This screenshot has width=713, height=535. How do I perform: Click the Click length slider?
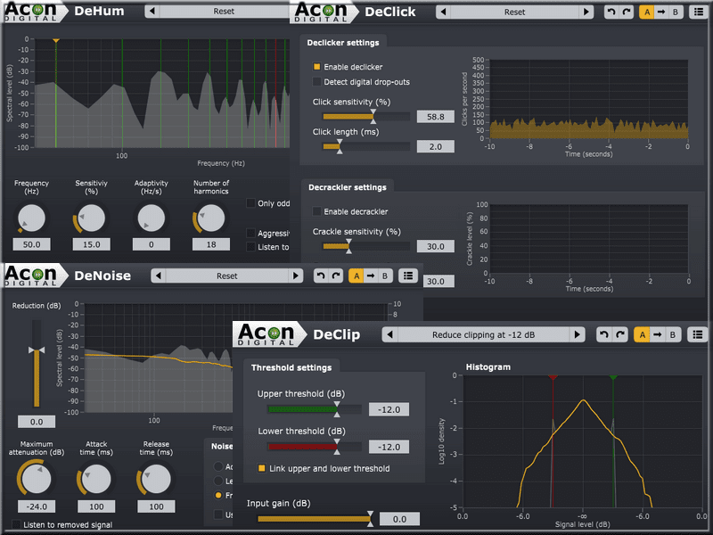(366, 146)
